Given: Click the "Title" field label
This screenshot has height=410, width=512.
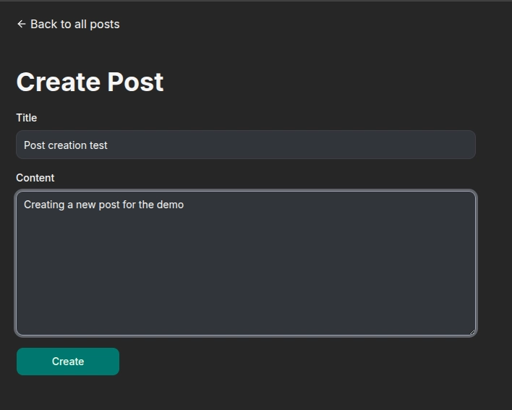Looking at the screenshot, I should click(x=26, y=118).
